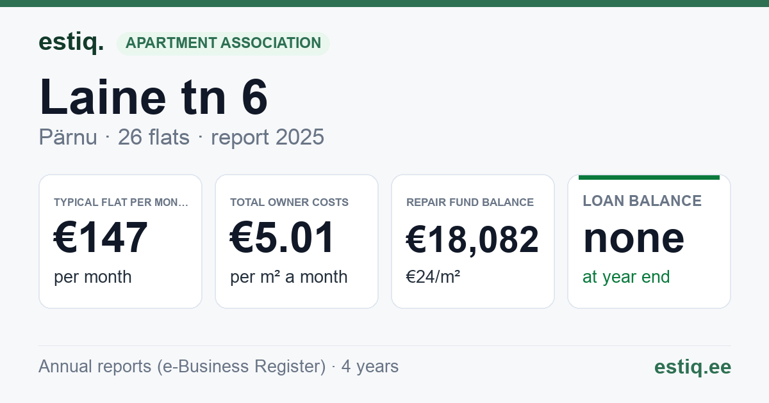Click the 'per month' caption under €147
The width and height of the screenshot is (769, 403).
coord(93,277)
